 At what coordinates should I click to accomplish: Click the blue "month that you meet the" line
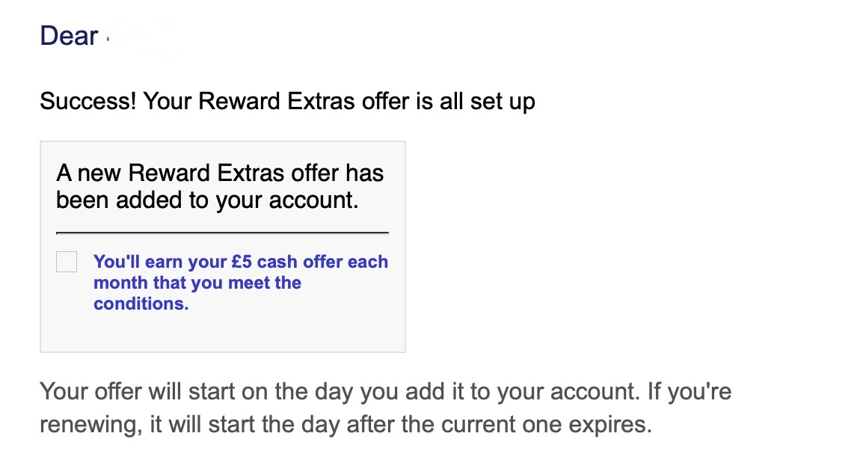pos(197,283)
